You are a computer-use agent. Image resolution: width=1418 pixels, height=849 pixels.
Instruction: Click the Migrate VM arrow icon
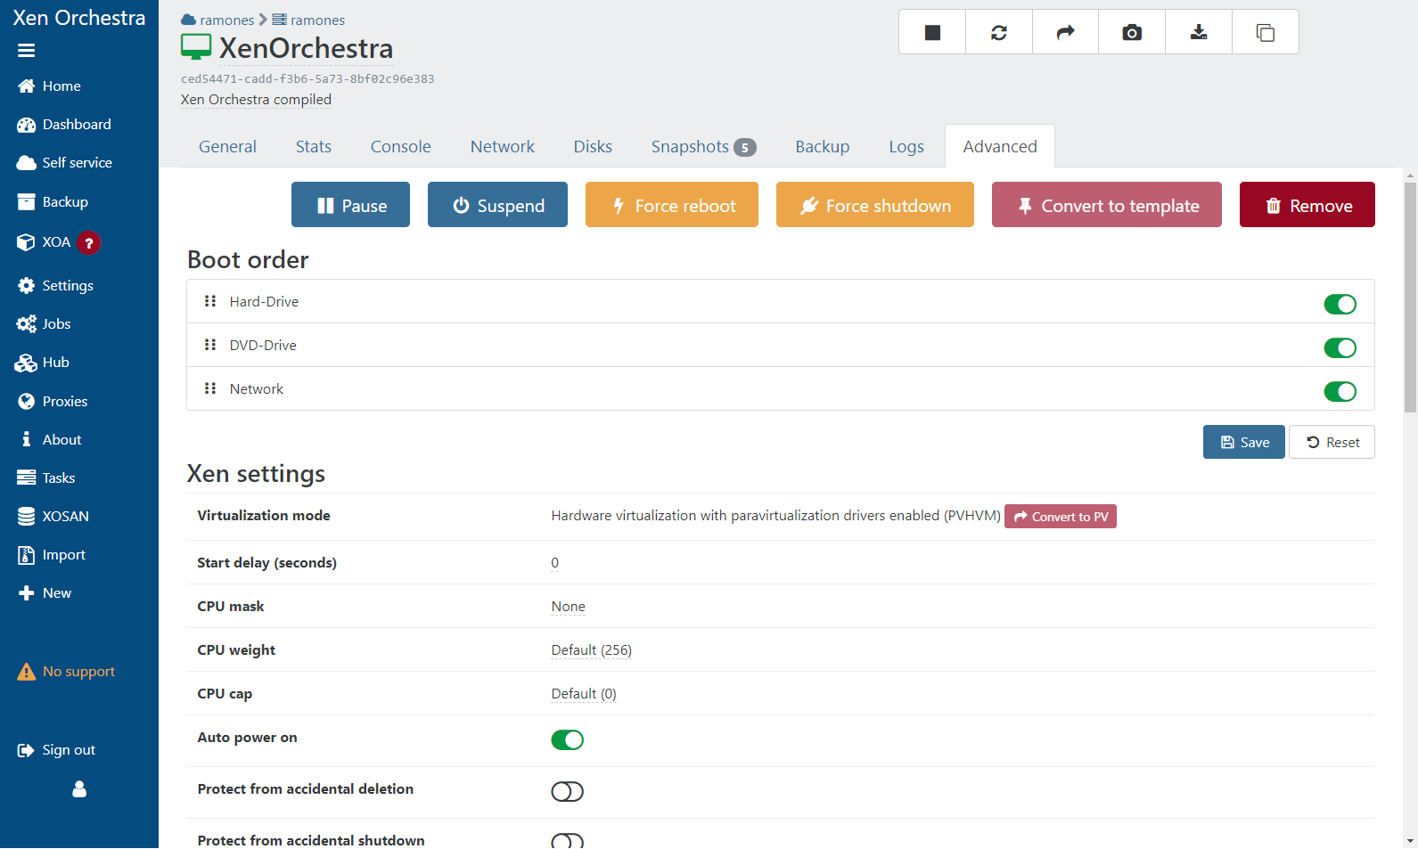click(x=1066, y=32)
